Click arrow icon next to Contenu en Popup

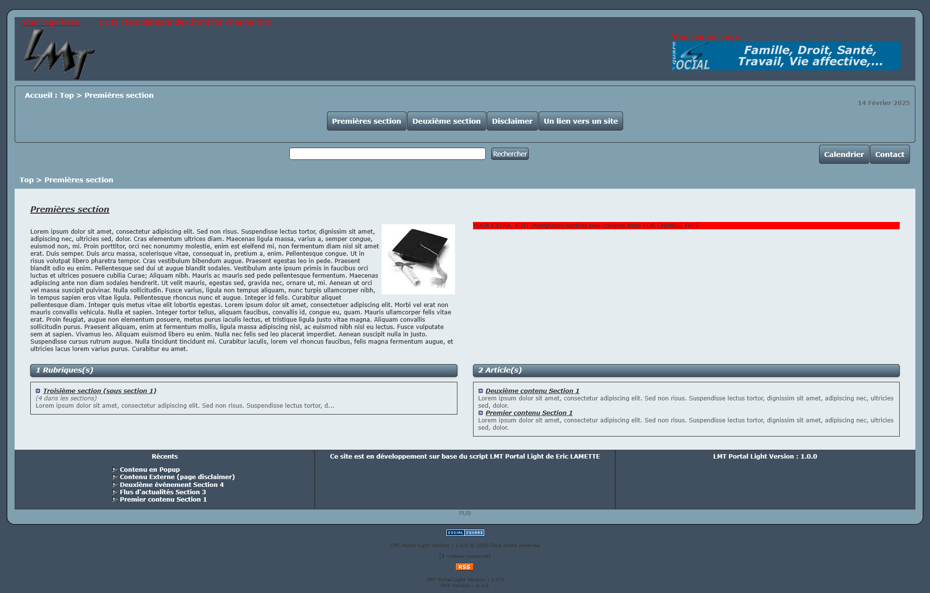coord(115,469)
